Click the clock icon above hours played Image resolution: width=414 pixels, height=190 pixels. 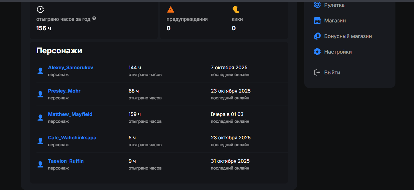[40, 9]
